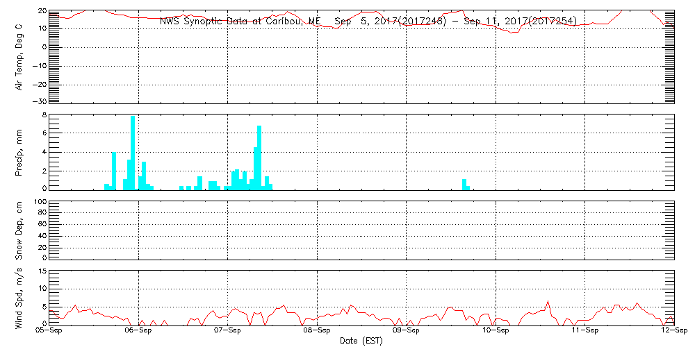Choose the 07-Sep date tick label
Screen dimensions: 695x347
click(227, 331)
